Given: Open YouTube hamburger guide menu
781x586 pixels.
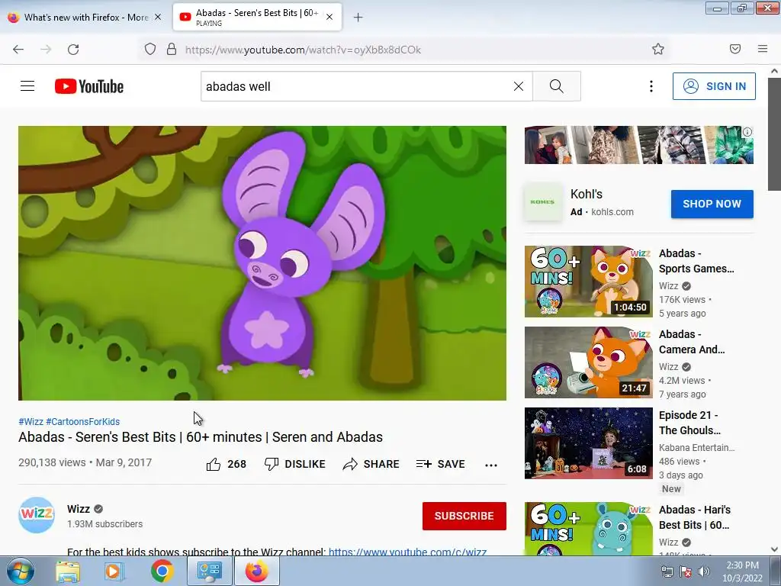Looking at the screenshot, I should (27, 86).
